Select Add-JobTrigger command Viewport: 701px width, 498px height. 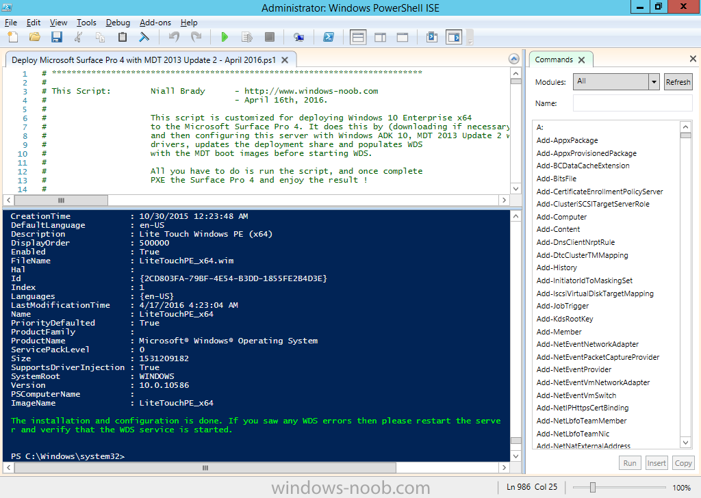tap(563, 306)
